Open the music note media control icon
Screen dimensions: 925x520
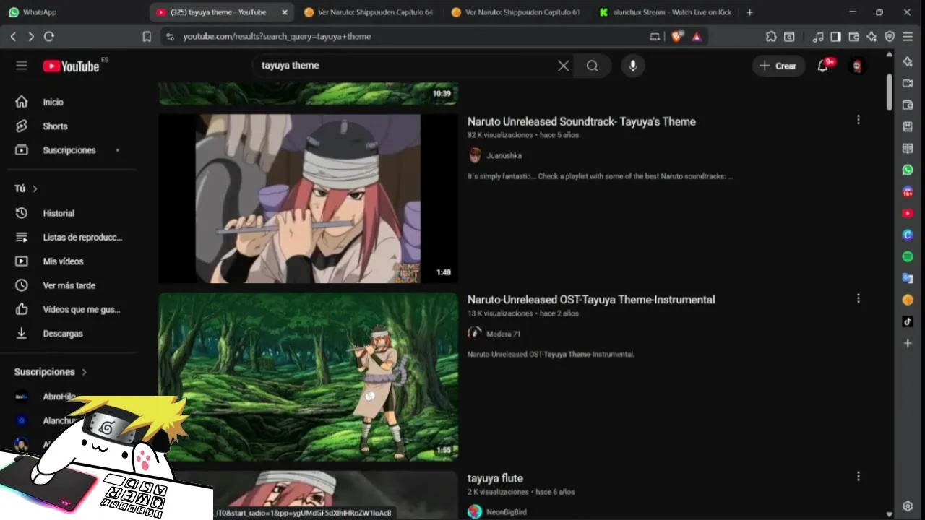pos(818,36)
